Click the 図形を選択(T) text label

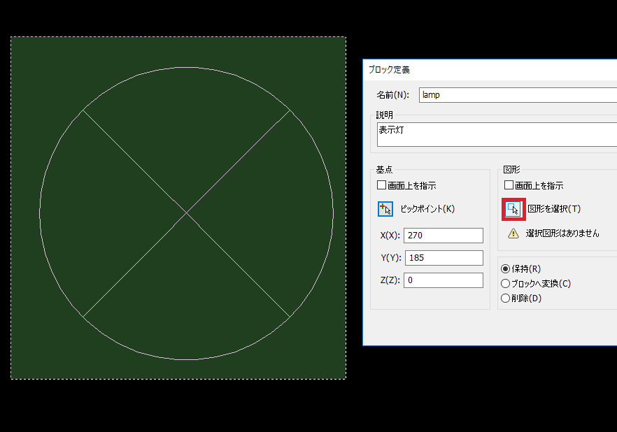click(x=555, y=208)
